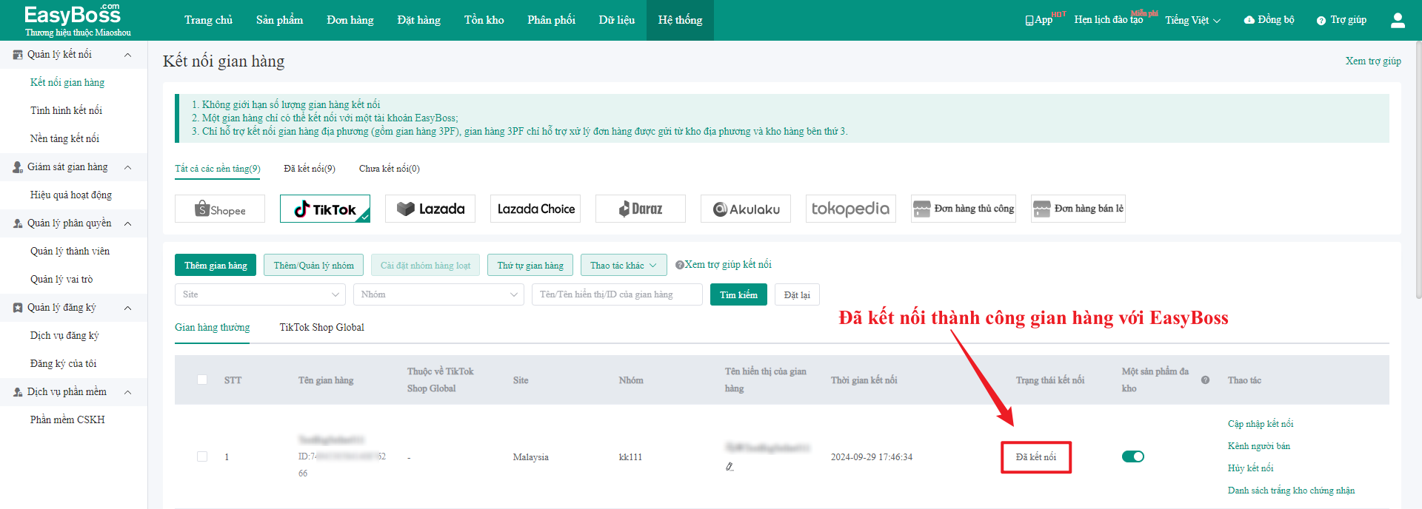Click the EasyBoss logo
1422x509 pixels.
[77, 20]
